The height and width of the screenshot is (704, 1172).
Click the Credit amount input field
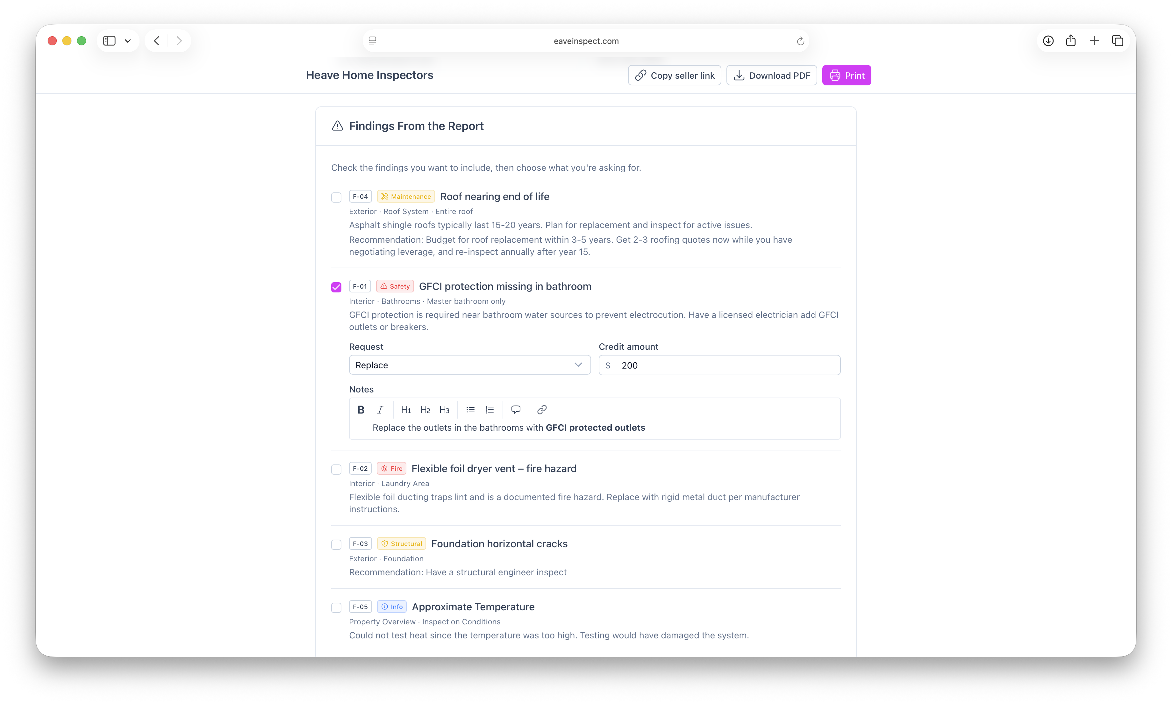click(719, 365)
